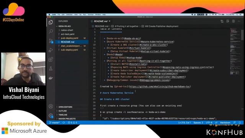245x138 pixels.
Task: Open Markdown preview to the side
Action: (x=228, y=21)
